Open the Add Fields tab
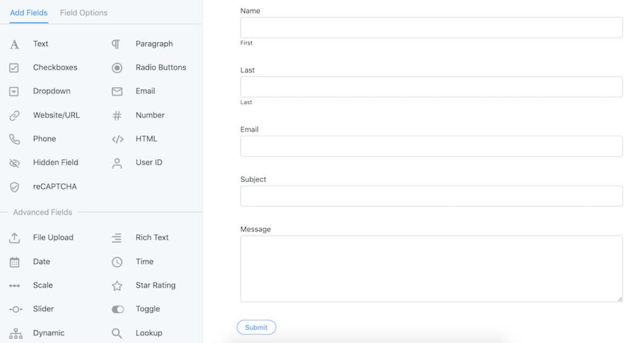Viewport: 638px width, 343px height. click(29, 13)
